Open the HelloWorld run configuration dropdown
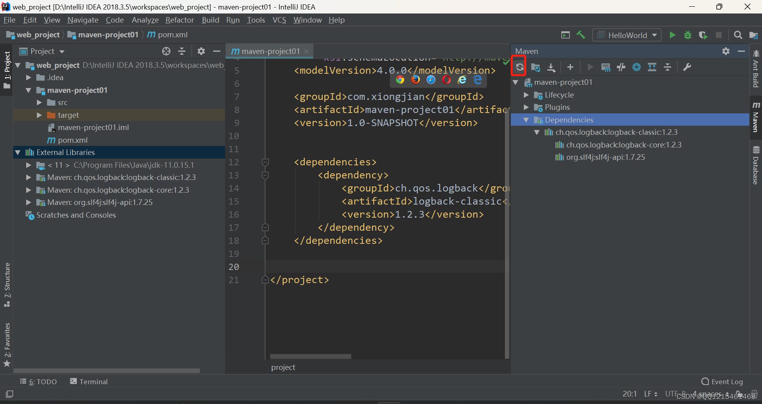 coord(627,35)
